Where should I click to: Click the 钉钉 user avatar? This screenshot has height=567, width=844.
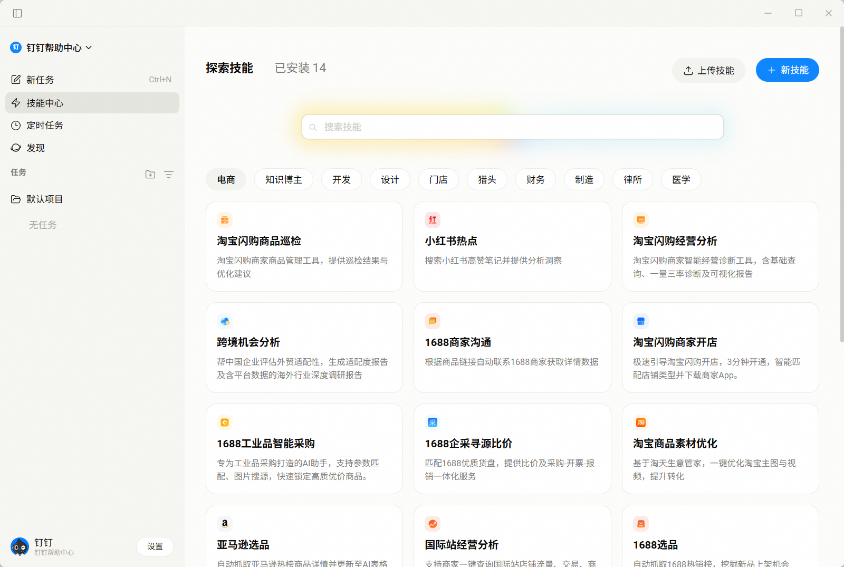tap(20, 546)
